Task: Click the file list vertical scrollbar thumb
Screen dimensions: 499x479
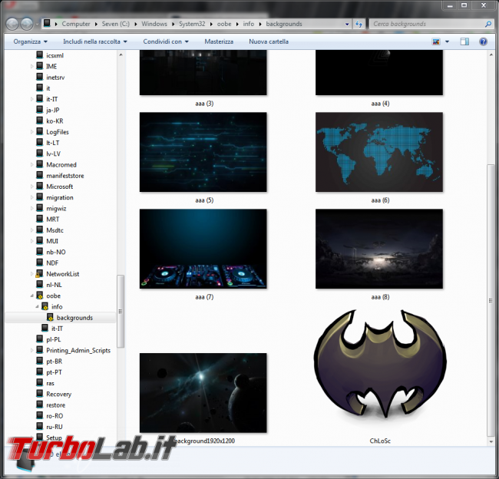Action: (491, 300)
